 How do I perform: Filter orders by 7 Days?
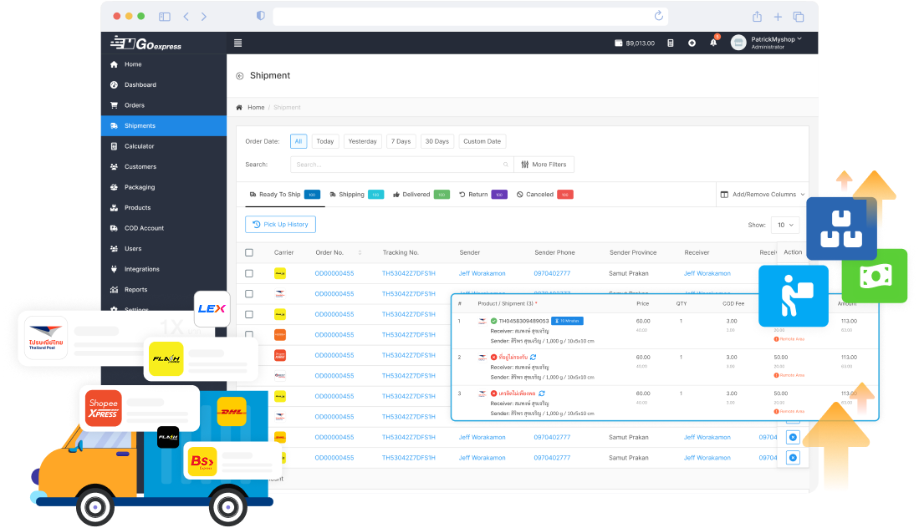[x=401, y=142]
